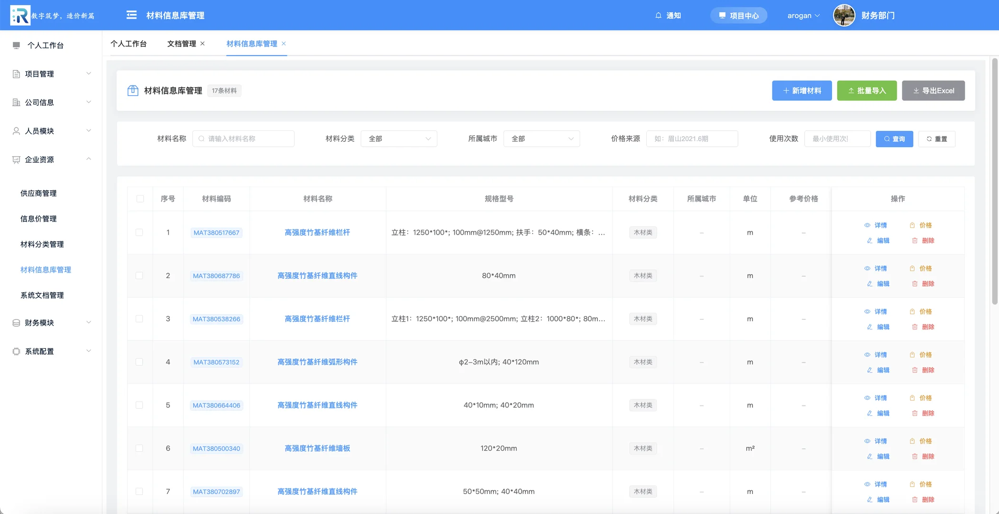999x514 pixels.
Task: Open the notification bell
Action: (x=658, y=15)
